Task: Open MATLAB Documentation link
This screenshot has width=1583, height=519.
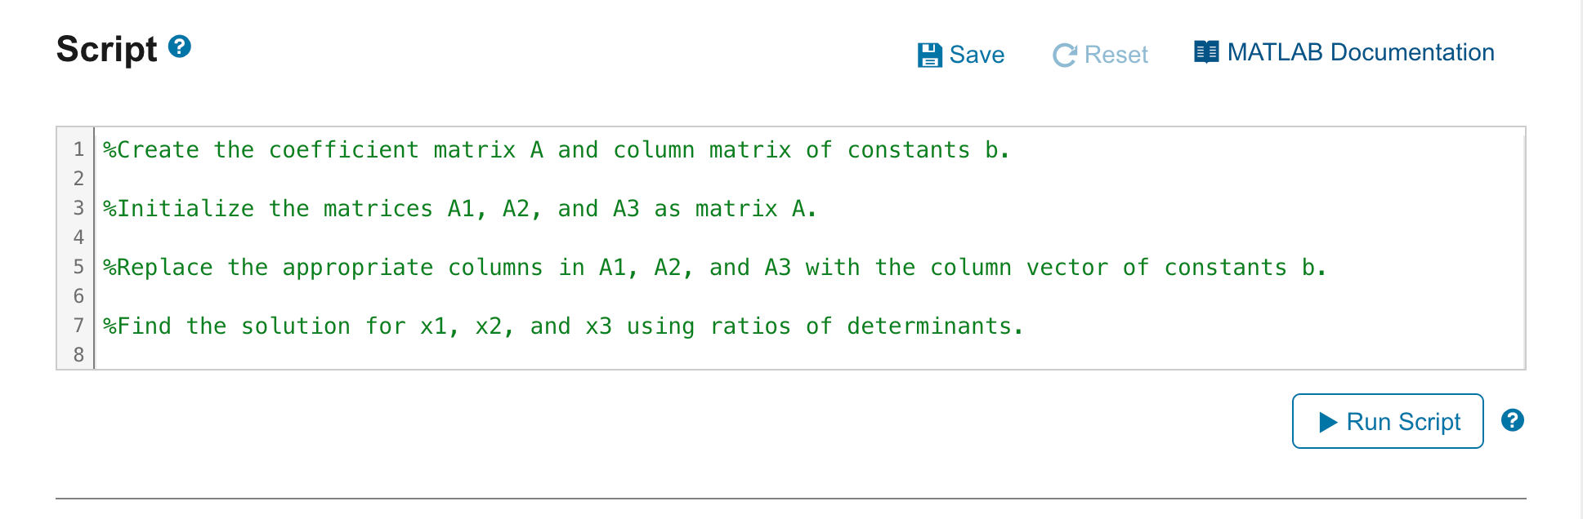Action: 1360,52
